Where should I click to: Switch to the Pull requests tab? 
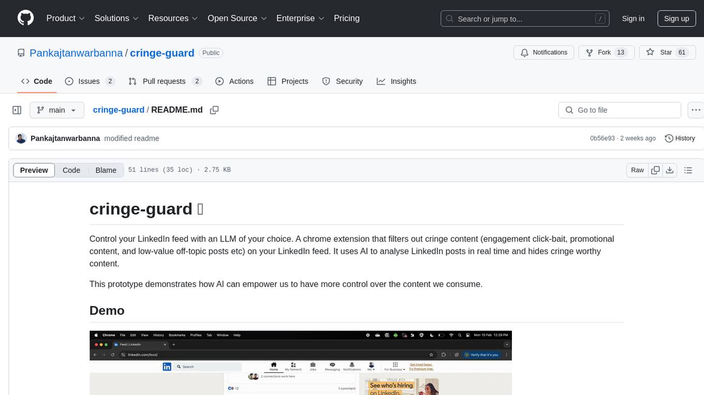(165, 81)
